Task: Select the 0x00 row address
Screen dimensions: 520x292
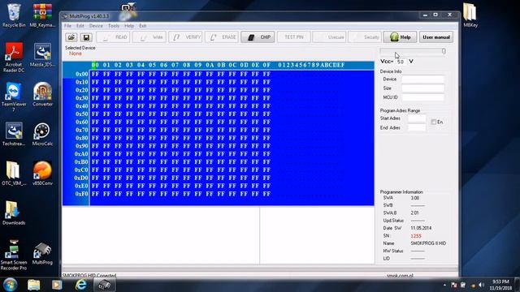Action: pos(81,74)
